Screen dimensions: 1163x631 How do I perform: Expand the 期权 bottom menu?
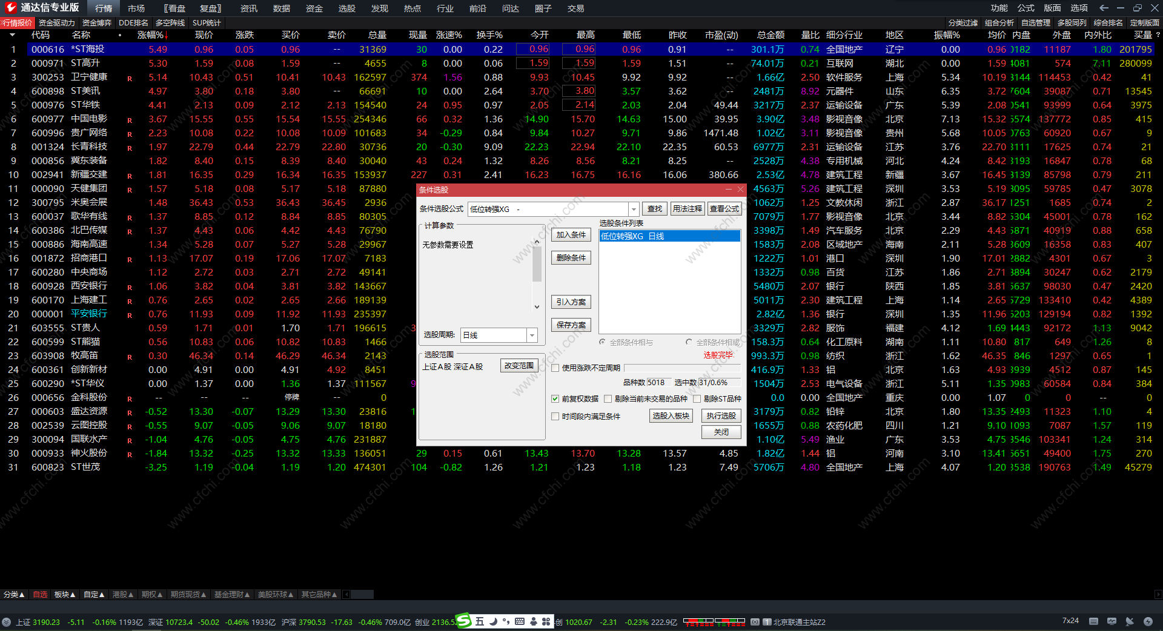[x=152, y=595]
